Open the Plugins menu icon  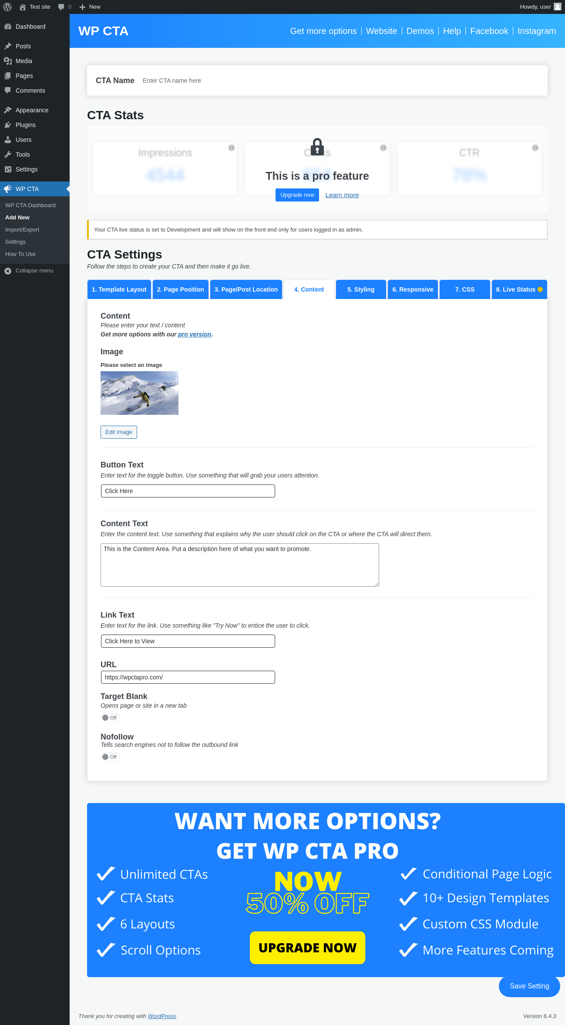click(8, 125)
